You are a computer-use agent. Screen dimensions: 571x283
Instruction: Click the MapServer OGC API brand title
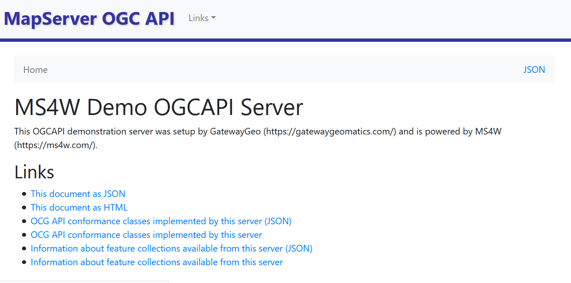click(89, 19)
